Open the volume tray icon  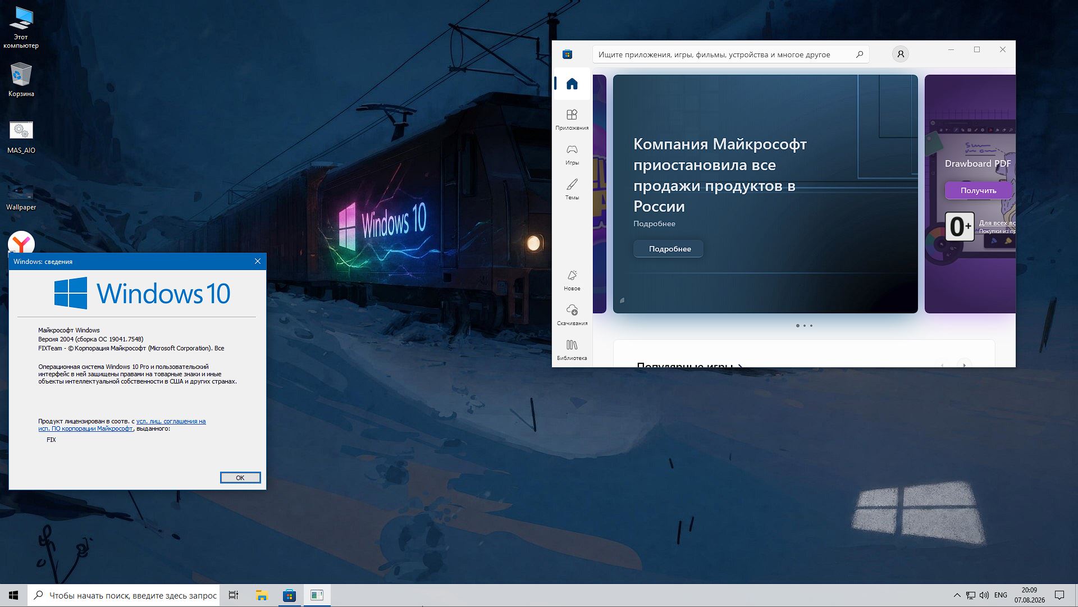(x=984, y=595)
